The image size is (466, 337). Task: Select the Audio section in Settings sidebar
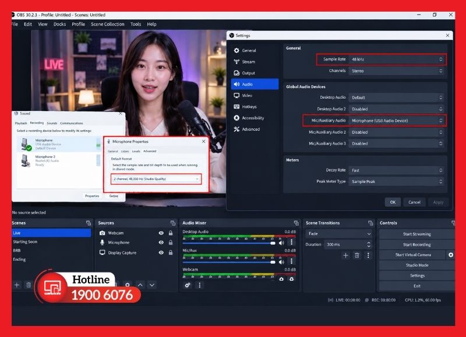(255, 84)
